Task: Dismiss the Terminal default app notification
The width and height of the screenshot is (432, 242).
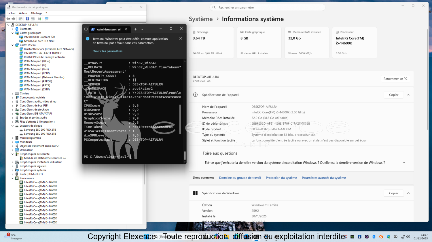Action: (181, 38)
